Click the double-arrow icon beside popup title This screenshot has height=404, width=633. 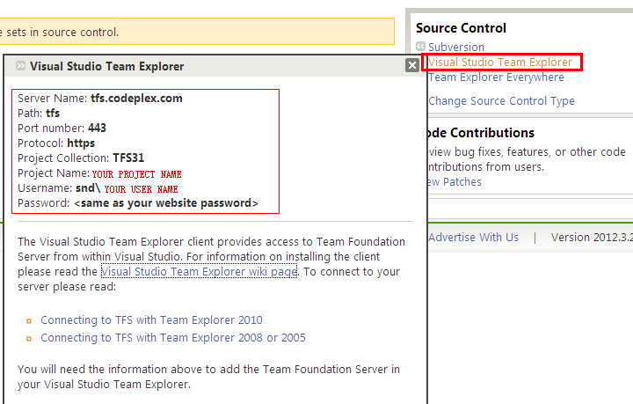20,65
